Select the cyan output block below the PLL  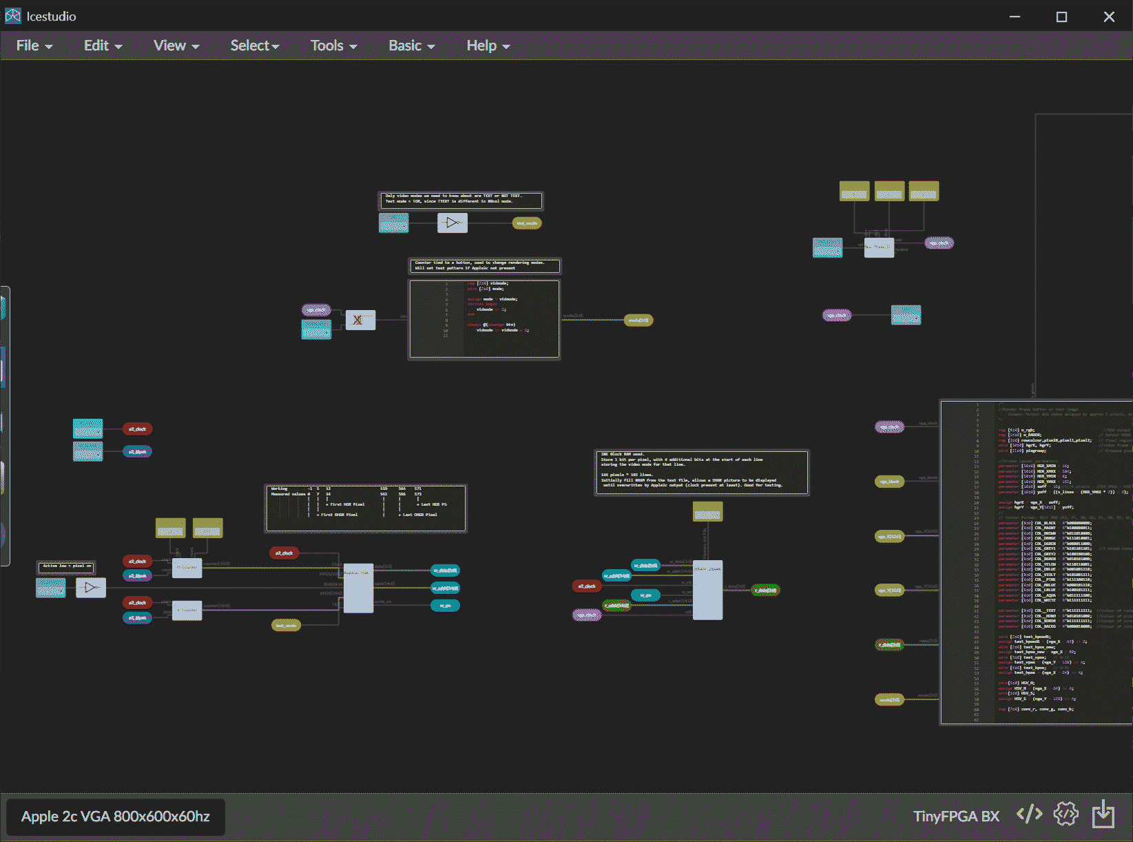(906, 315)
